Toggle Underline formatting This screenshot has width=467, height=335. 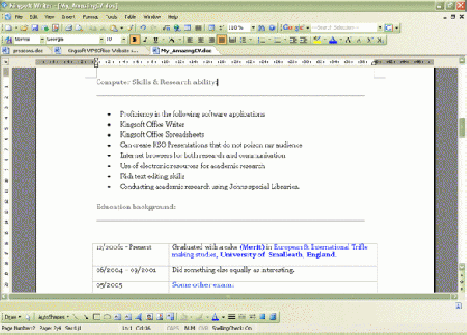(156, 40)
